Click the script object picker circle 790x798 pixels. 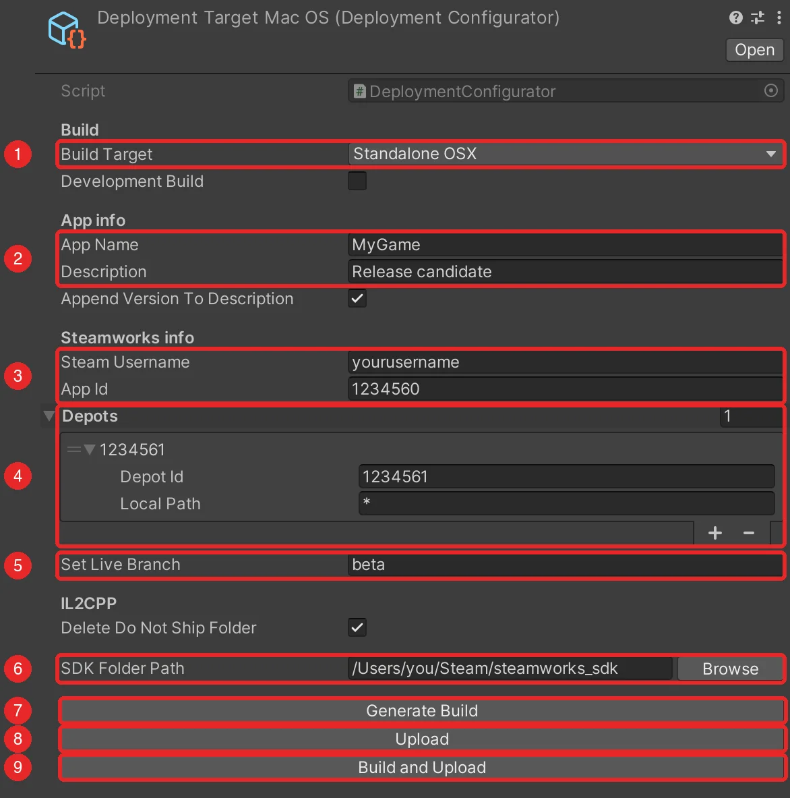click(x=770, y=90)
